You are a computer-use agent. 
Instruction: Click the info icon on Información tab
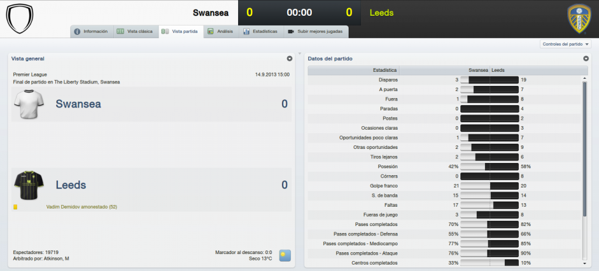click(77, 32)
